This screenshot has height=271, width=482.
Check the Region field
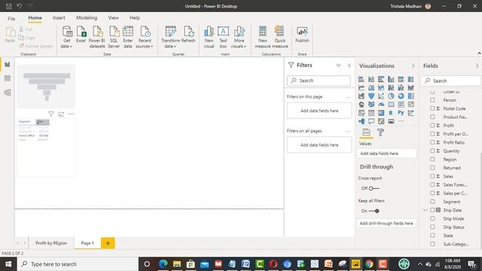432,159
